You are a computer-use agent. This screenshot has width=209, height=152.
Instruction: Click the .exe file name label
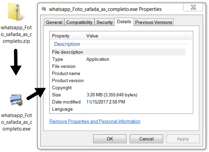click(17, 122)
